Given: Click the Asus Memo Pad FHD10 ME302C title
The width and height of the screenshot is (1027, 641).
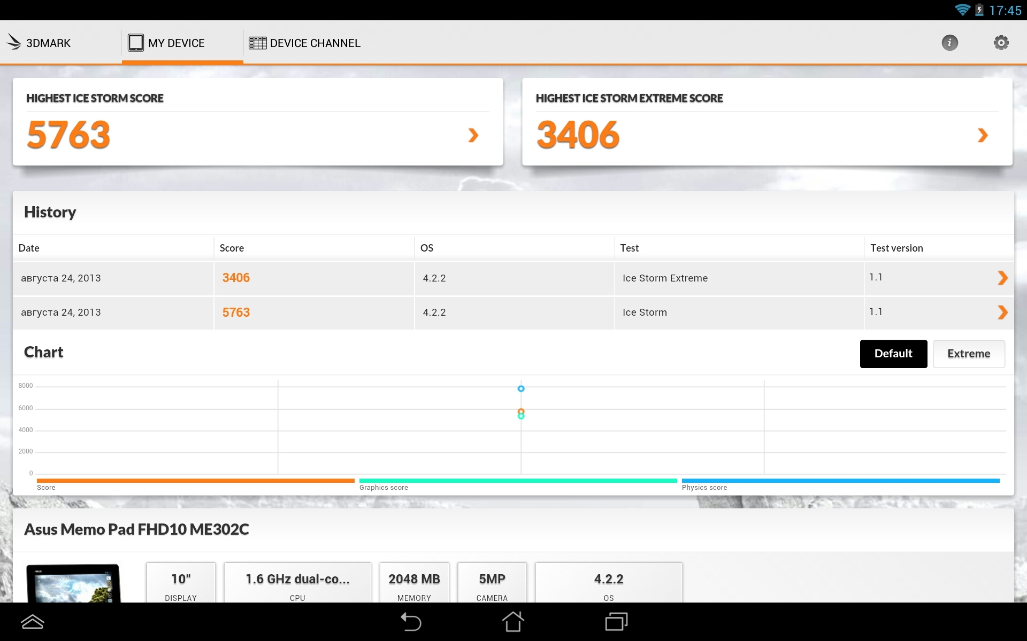Looking at the screenshot, I should point(136,529).
